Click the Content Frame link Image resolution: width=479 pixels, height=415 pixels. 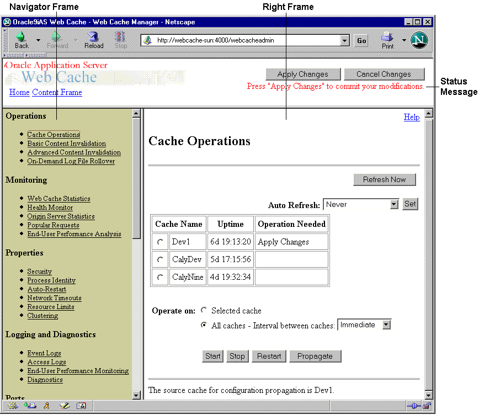(57, 92)
